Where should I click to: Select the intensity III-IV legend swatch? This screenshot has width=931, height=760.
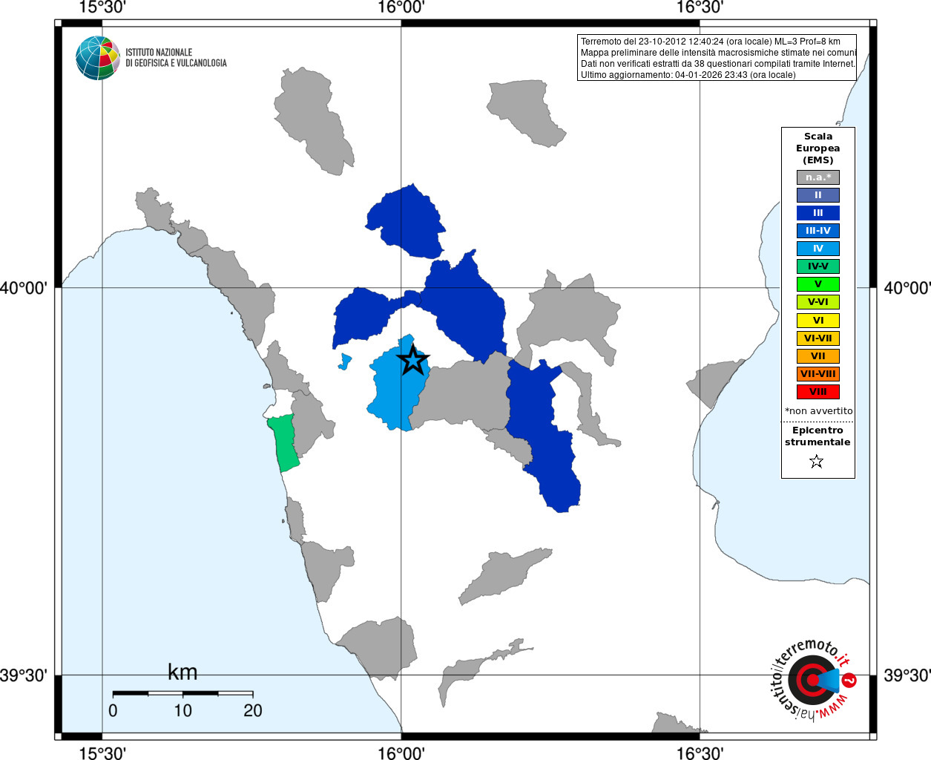coord(818,231)
